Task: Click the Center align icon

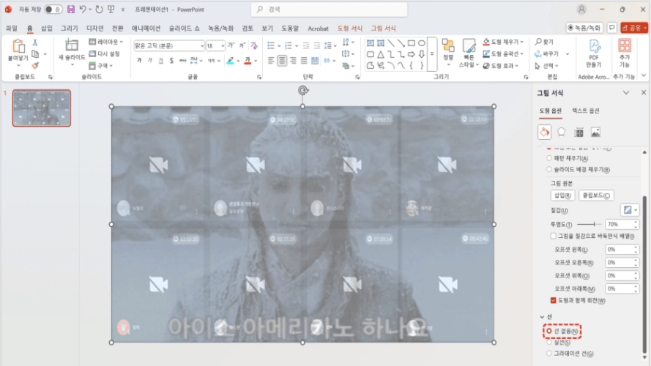Action: [x=282, y=61]
